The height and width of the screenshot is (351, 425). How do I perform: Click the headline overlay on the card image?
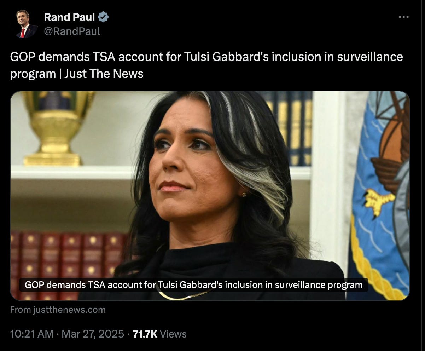click(x=194, y=284)
